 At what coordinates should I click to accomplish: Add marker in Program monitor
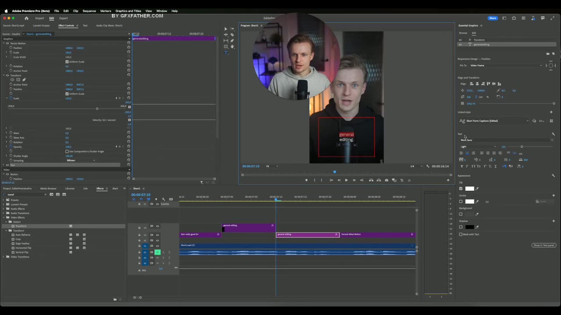click(306, 180)
